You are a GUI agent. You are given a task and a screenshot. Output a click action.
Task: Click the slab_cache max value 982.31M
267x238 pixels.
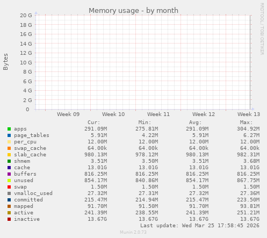(x=248, y=155)
